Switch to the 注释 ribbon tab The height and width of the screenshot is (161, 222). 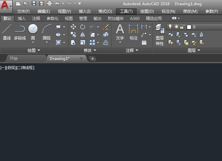pos(36,18)
